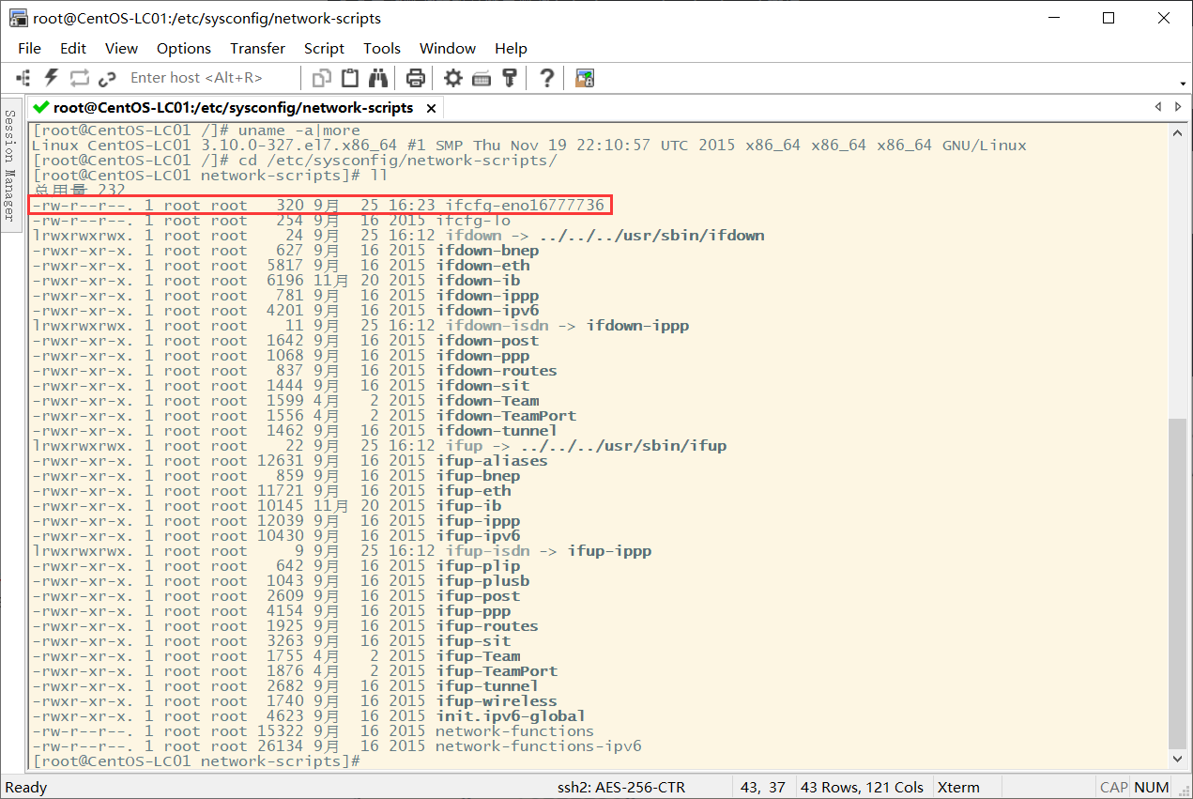Open the Help menu
This screenshot has width=1193, height=799.
point(511,48)
